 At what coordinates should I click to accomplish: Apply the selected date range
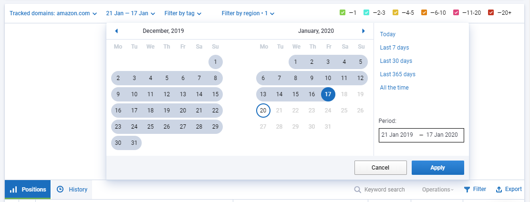click(x=438, y=168)
